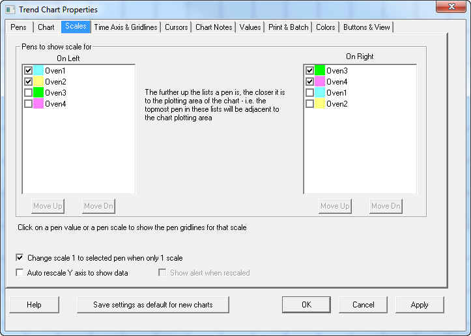Image resolution: width=471 pixels, height=336 pixels.
Task: Click the OK button
Action: 306,305
